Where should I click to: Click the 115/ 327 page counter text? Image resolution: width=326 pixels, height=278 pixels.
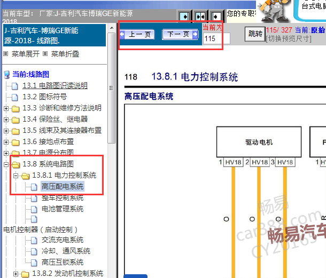coord(279,30)
